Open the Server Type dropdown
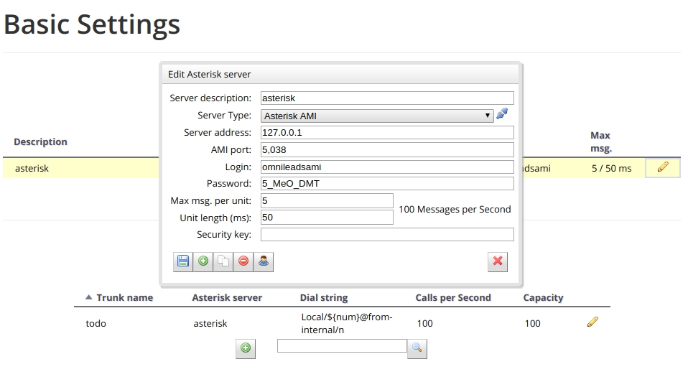This screenshot has height=377, width=688. tap(377, 116)
